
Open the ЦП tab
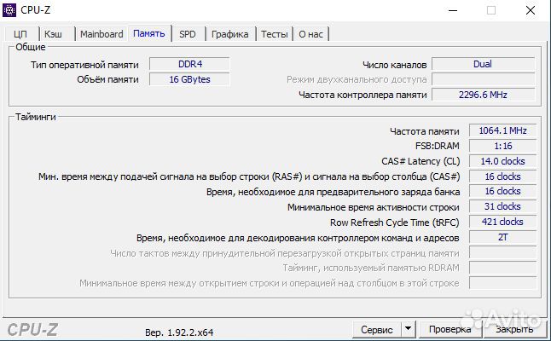(x=20, y=34)
